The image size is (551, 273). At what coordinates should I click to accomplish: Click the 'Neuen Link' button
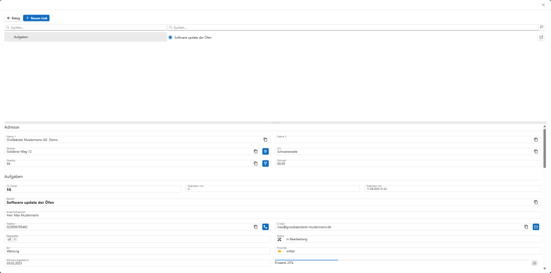tap(36, 18)
